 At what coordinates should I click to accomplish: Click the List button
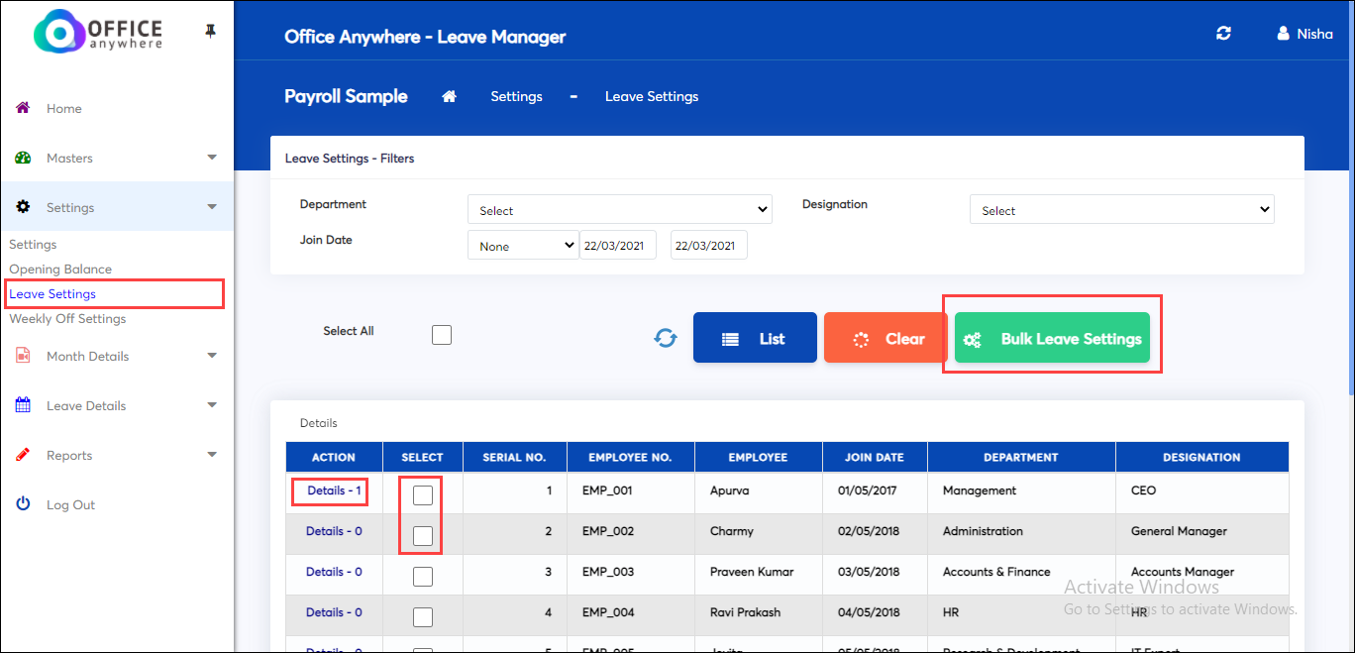755,338
